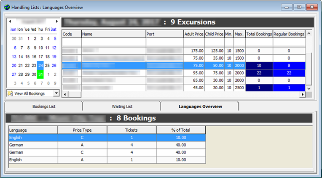Sort by Total Bookings column header
Image resolution: width=322 pixels, height=178 pixels.
click(x=259, y=34)
